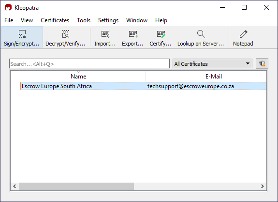278x202 pixels.
Task: Open the Tools menu
Action: pos(84,20)
